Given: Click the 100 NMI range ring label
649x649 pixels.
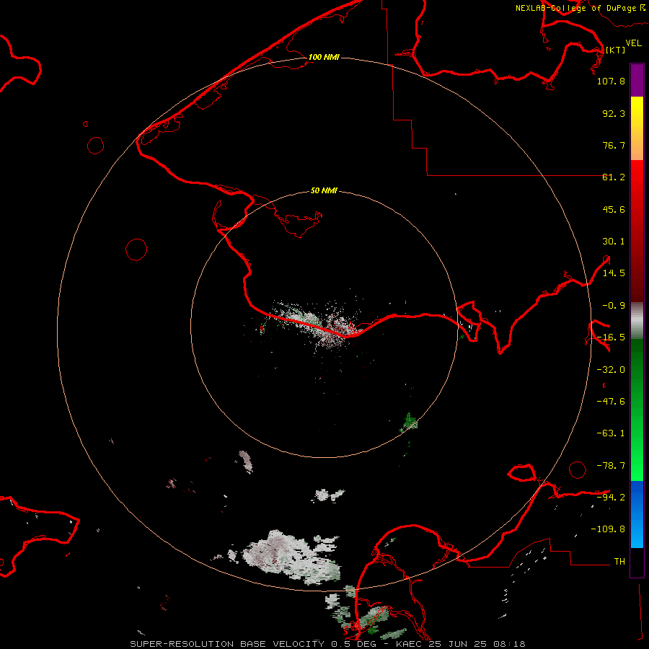Looking at the screenshot, I should click(x=324, y=57).
